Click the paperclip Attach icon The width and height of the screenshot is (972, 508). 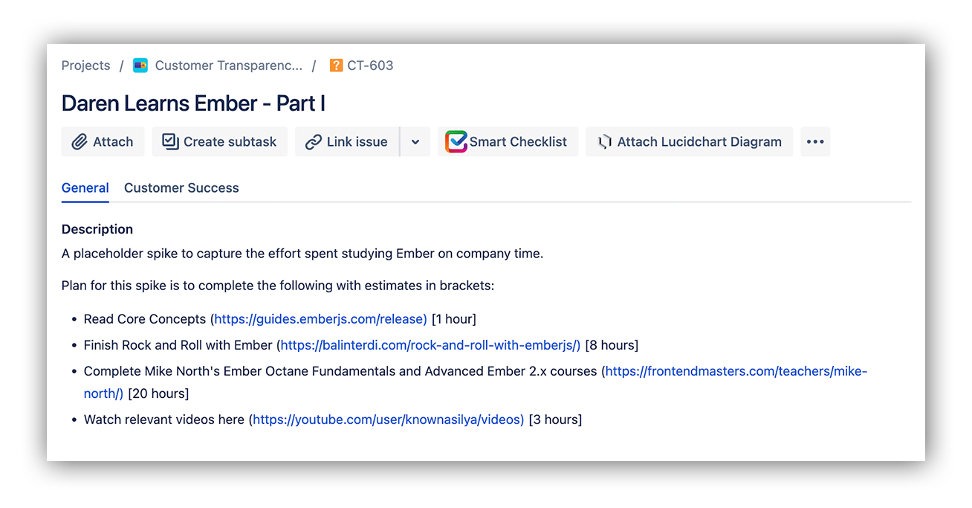point(80,142)
